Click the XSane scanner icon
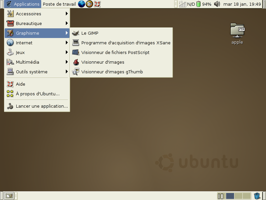Viewport: 266px width, 200px height. pyautogui.click(x=76, y=43)
